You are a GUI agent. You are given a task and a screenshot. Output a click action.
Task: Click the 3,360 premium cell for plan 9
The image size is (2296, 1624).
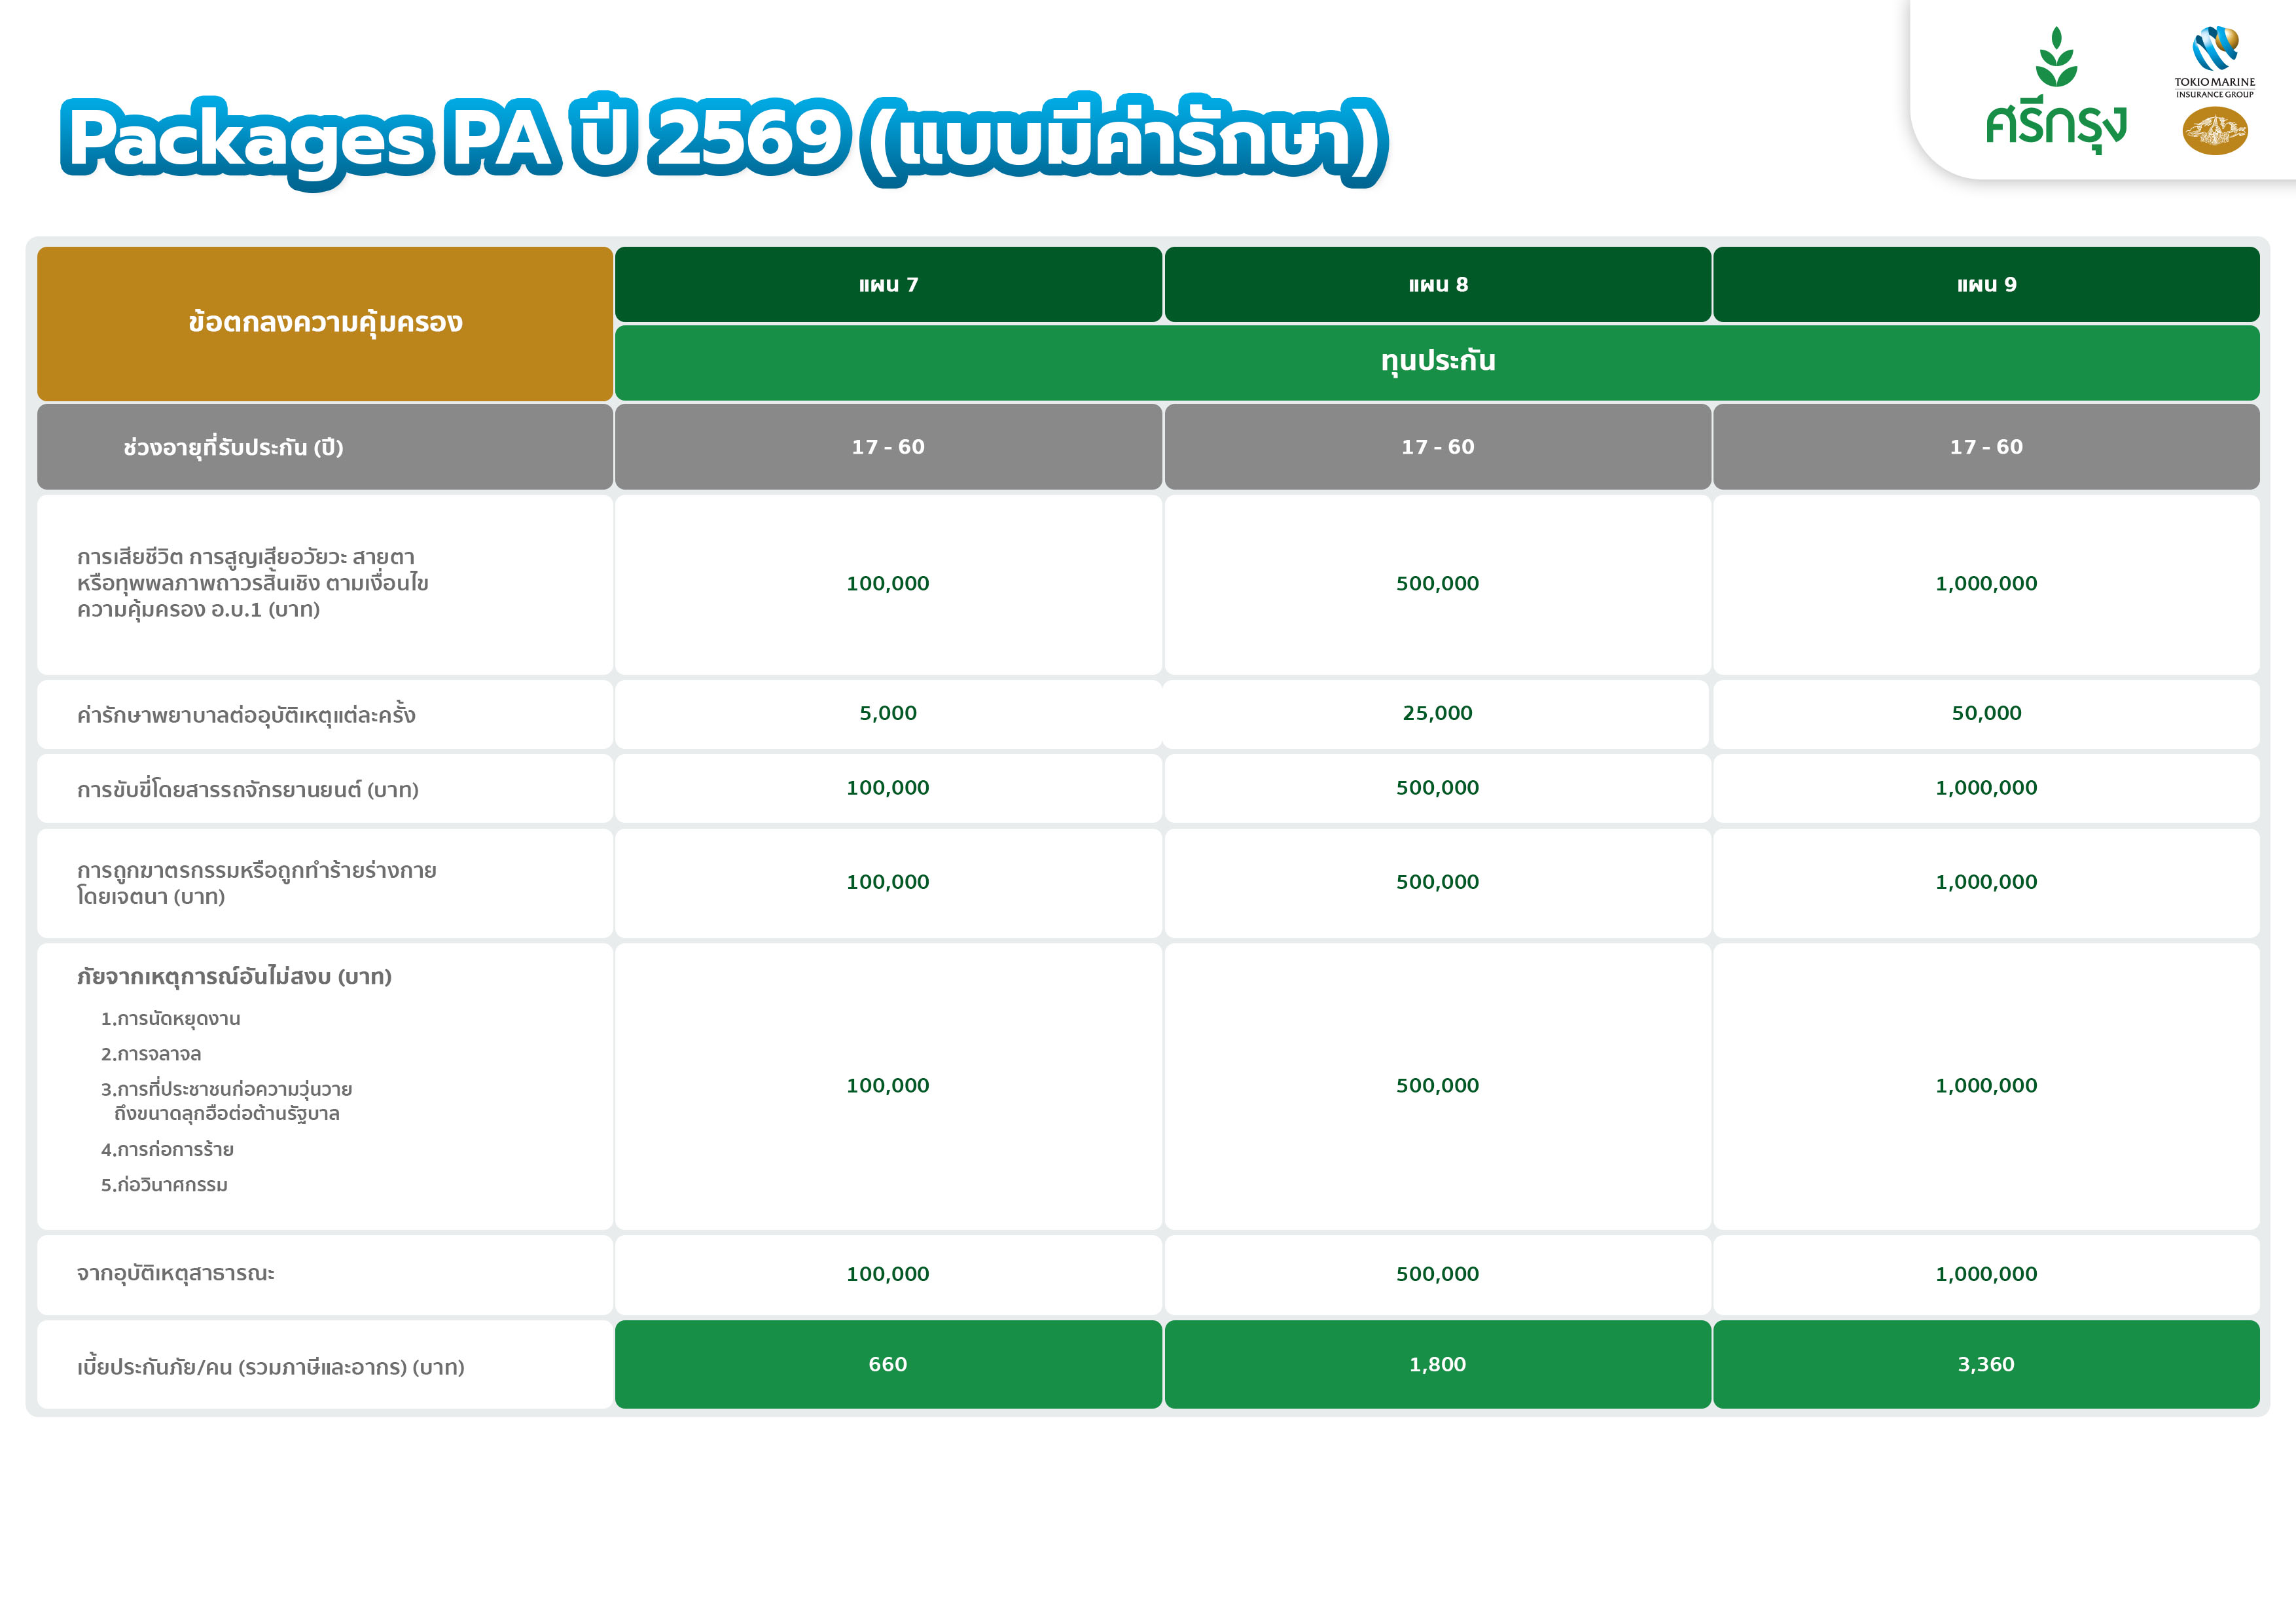(1986, 1365)
